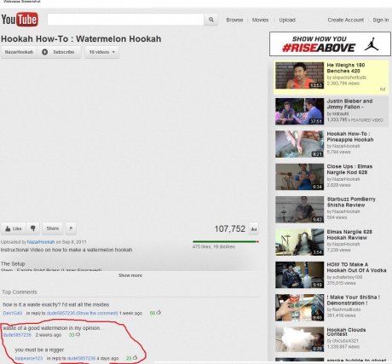This screenshot has width=392, height=364.
Task: Click 'waste of a good watermelon' comment text
Action: click(x=52, y=328)
